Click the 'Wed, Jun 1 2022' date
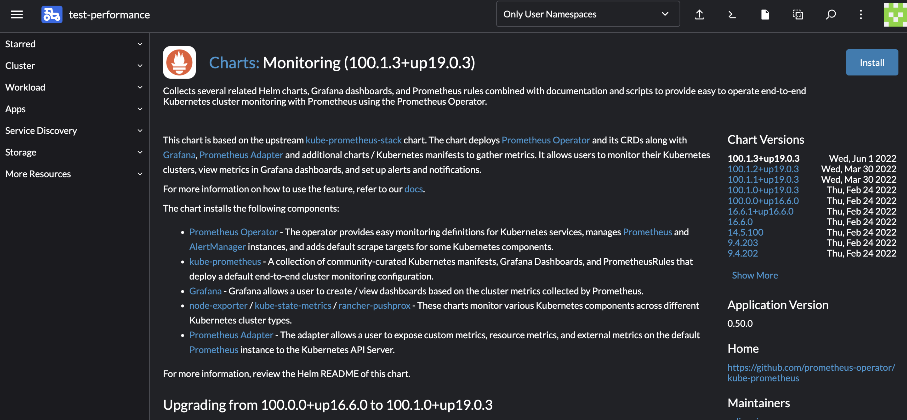Image resolution: width=907 pixels, height=420 pixels. [862, 158]
